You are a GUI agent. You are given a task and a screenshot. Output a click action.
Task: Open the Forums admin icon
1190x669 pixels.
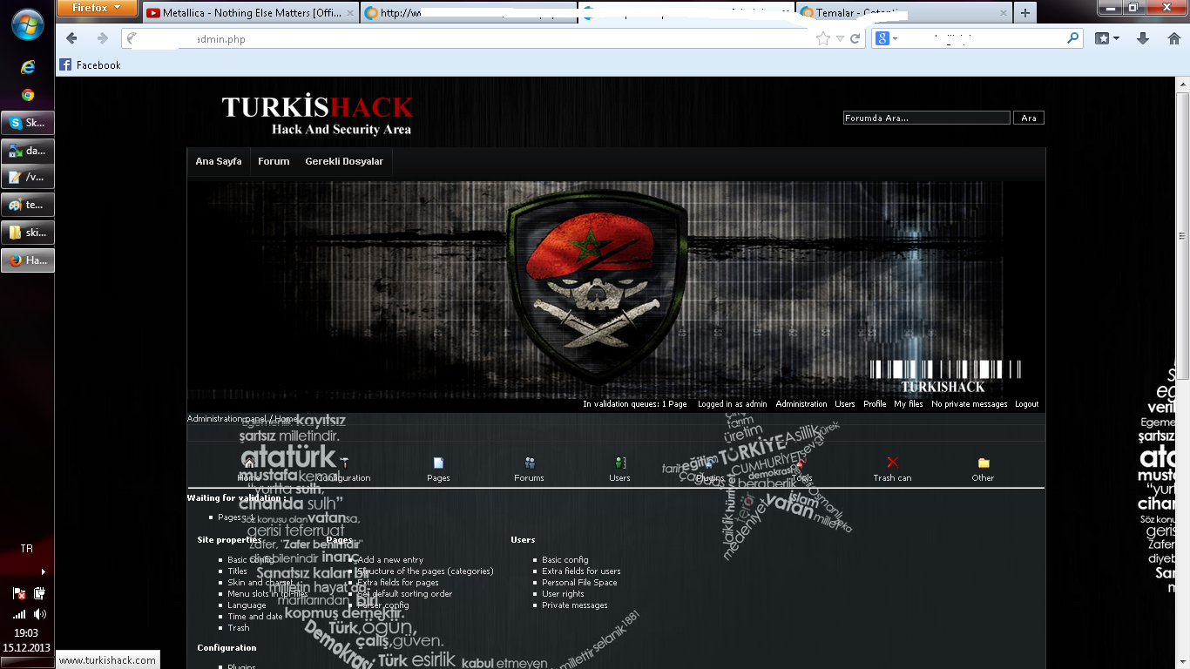pyautogui.click(x=529, y=463)
